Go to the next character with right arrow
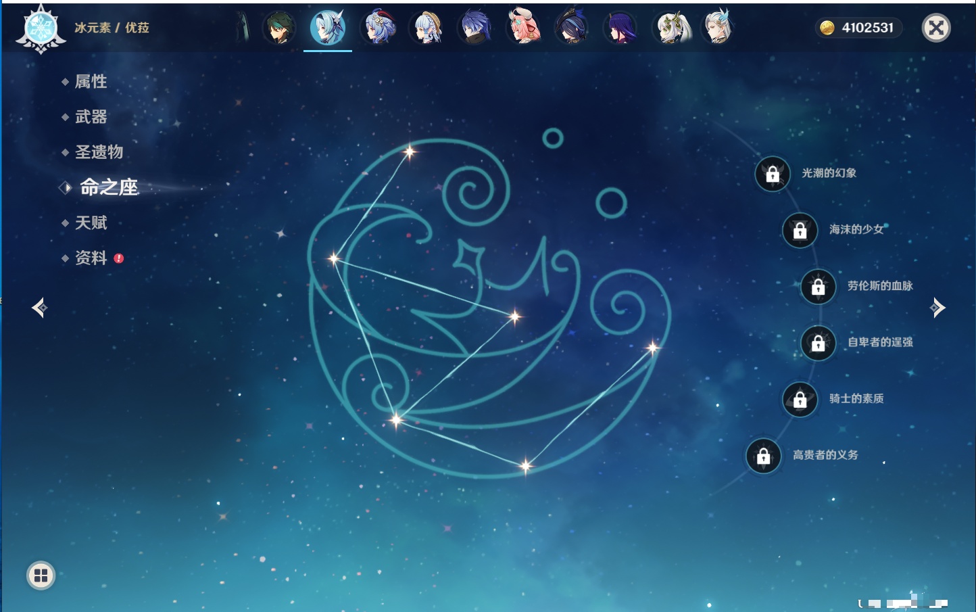Viewport: 976px width, 612px height. pyautogui.click(x=937, y=308)
